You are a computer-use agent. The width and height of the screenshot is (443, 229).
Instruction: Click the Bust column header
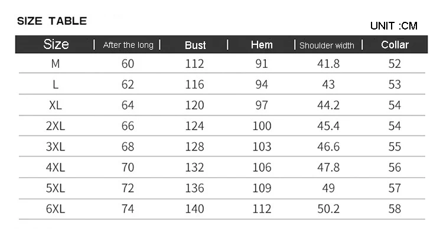click(196, 45)
